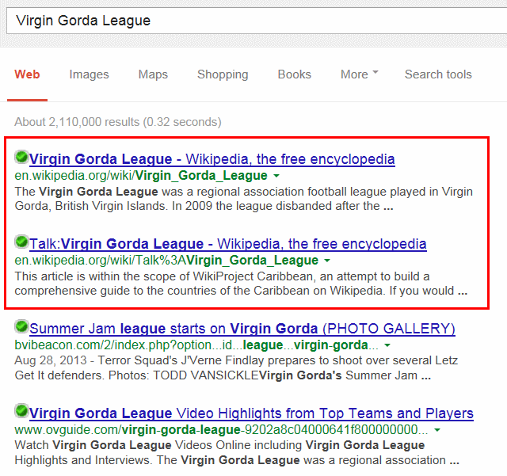Go to the Books tab
Image resolution: width=507 pixels, height=476 pixels.
(294, 74)
